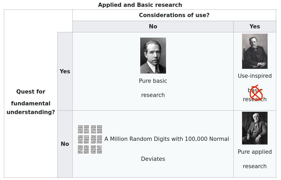Click the 'Applied and Basic research' title
Image resolution: width=281 pixels, height=180 pixels.
(140, 5)
